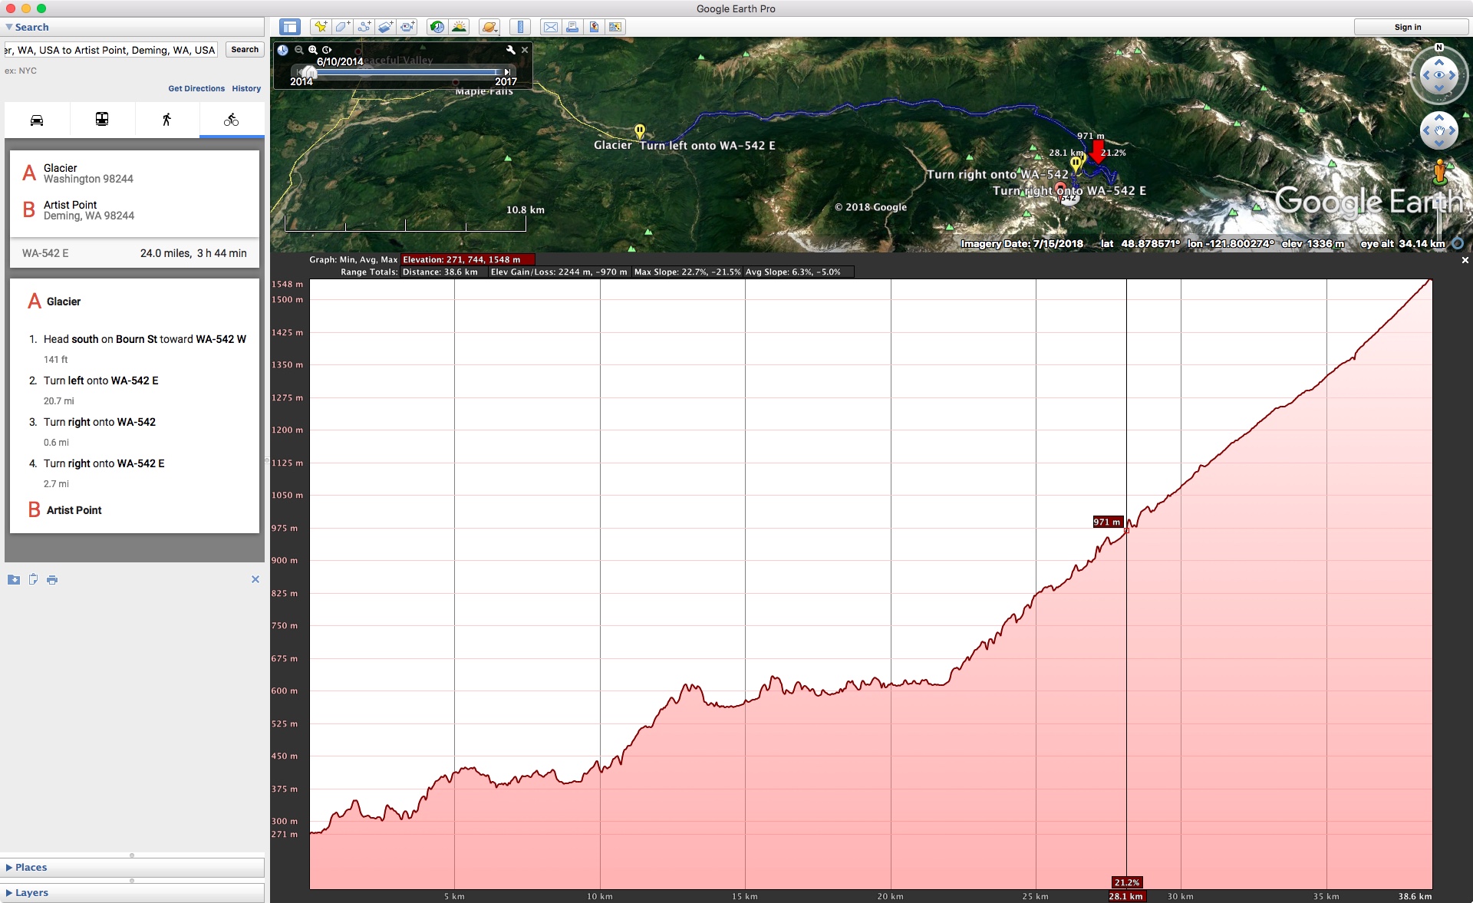Select the driving directions tab
The image size is (1473, 903).
tap(37, 120)
